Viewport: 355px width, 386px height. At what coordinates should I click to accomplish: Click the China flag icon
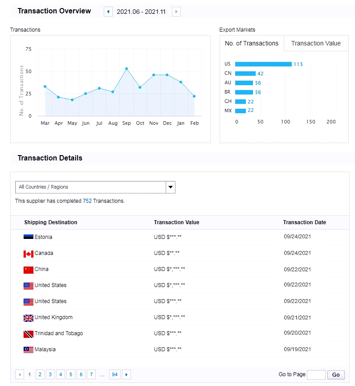click(29, 270)
